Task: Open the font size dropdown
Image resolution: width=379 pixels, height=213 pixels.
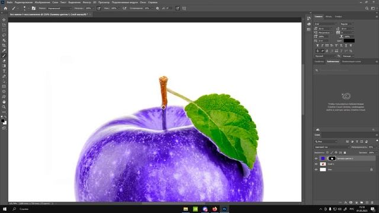Action: click(x=325, y=28)
